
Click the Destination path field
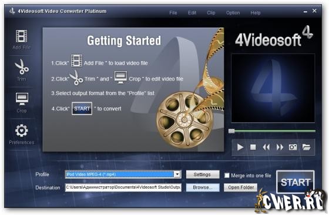(x=123, y=187)
